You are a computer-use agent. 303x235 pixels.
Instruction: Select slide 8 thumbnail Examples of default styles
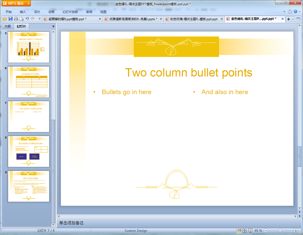(x=29, y=151)
